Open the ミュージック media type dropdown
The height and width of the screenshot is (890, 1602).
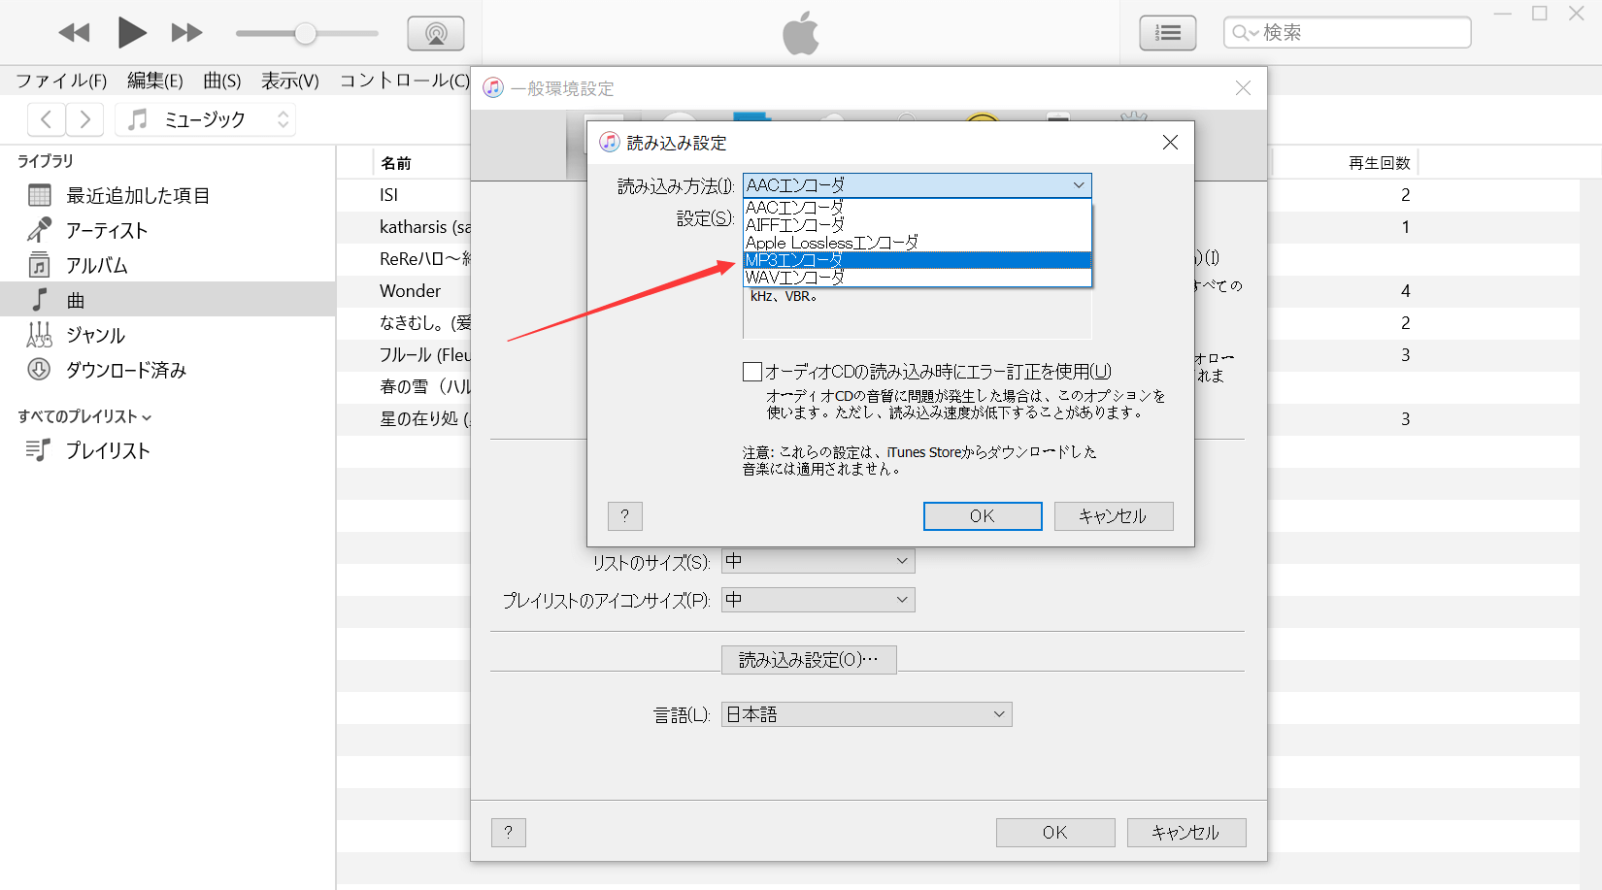tap(206, 119)
